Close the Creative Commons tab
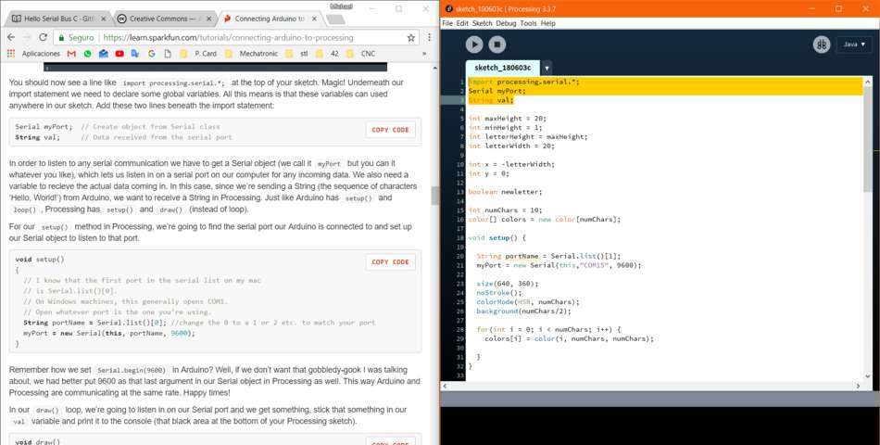 [x=208, y=19]
